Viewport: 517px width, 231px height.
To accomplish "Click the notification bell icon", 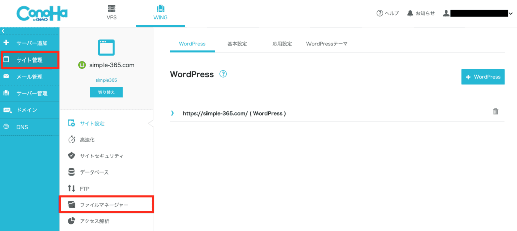I will [410, 13].
